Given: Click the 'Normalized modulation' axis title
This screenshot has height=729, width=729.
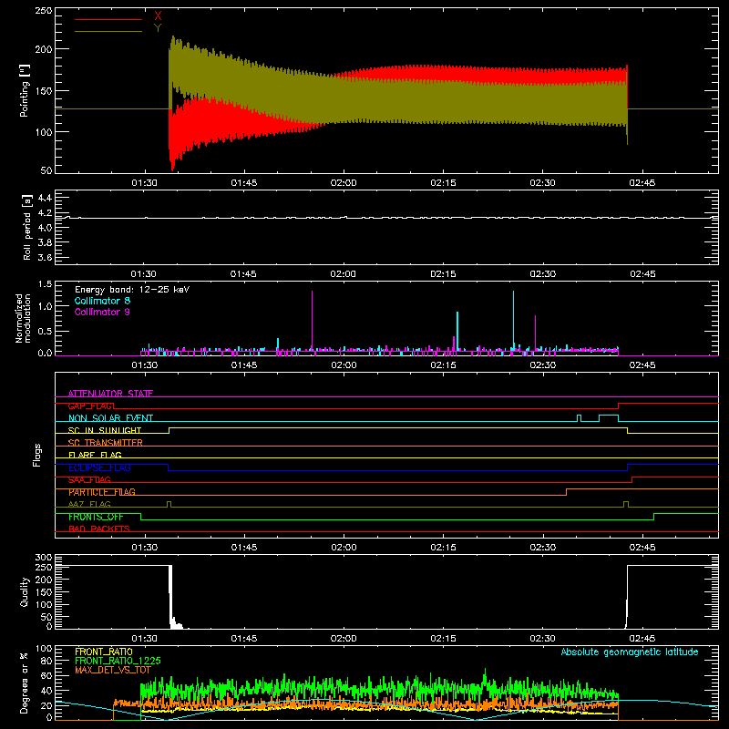Looking at the screenshot, I should click(23, 318).
